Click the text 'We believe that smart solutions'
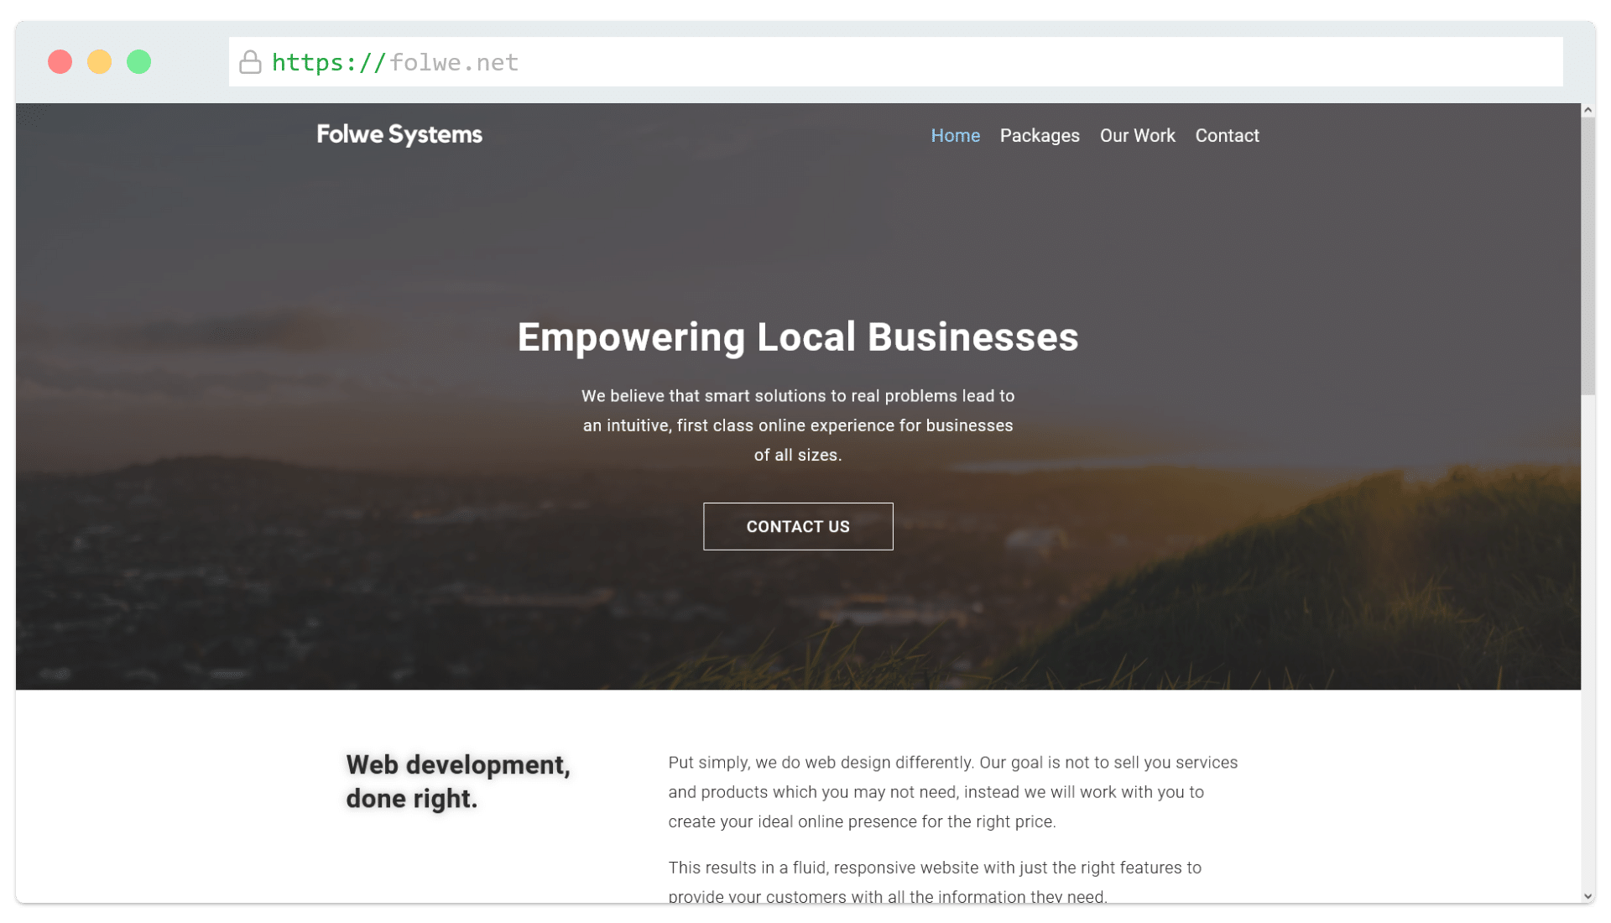Image resolution: width=1611 pixels, height=923 pixels. tap(798, 425)
